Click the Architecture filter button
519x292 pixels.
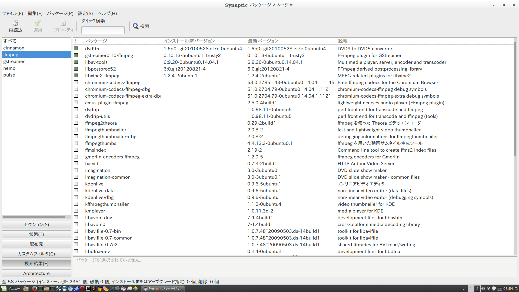click(36, 273)
